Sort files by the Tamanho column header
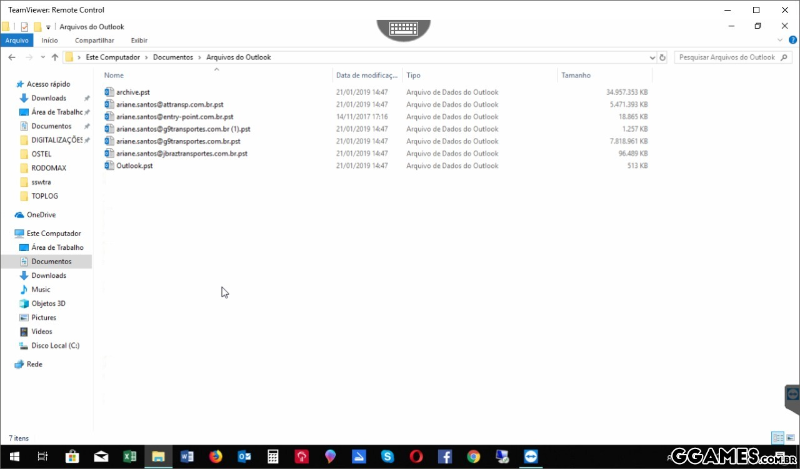Image resolution: width=800 pixels, height=469 pixels. coord(576,75)
